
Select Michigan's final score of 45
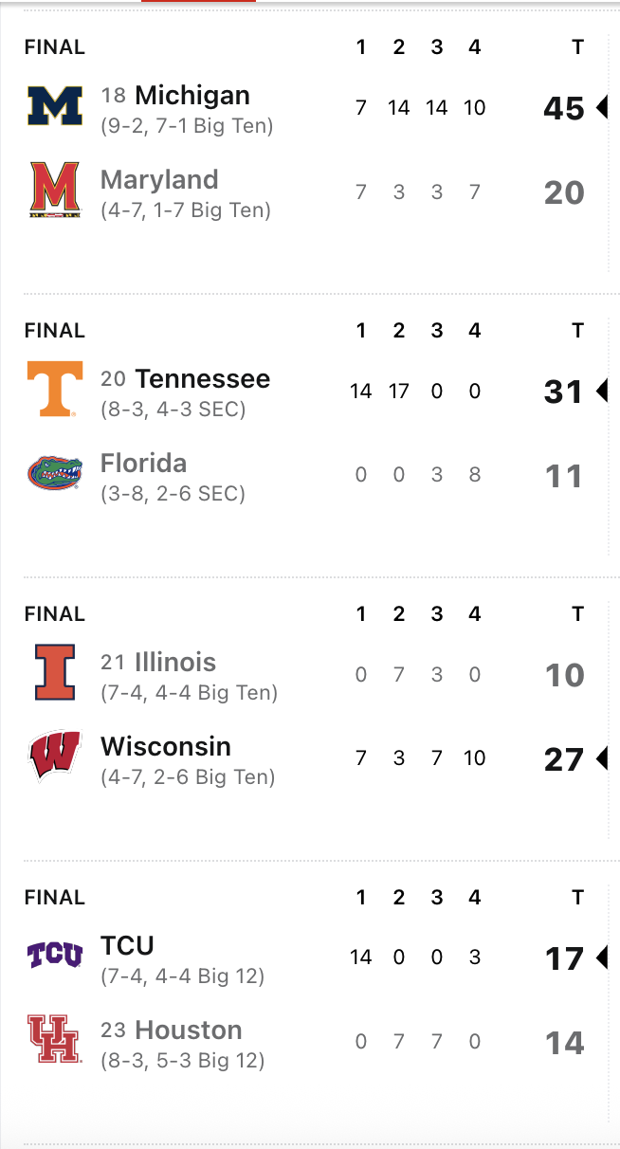click(564, 108)
